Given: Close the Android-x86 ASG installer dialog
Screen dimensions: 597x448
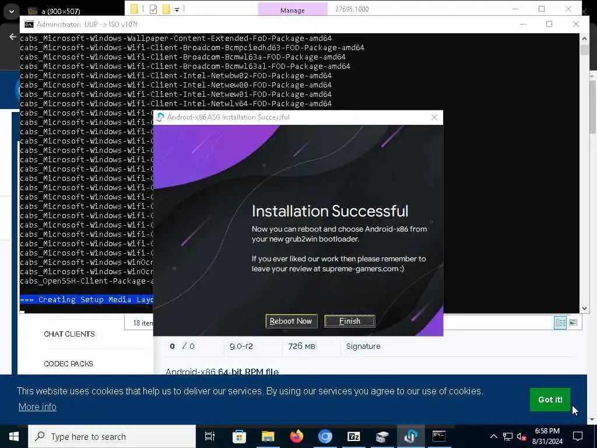Looking at the screenshot, I should [x=434, y=117].
